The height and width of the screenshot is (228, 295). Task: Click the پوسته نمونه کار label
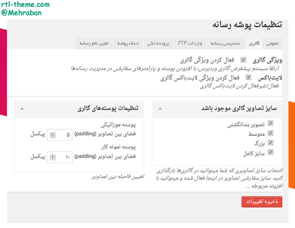tap(119, 147)
